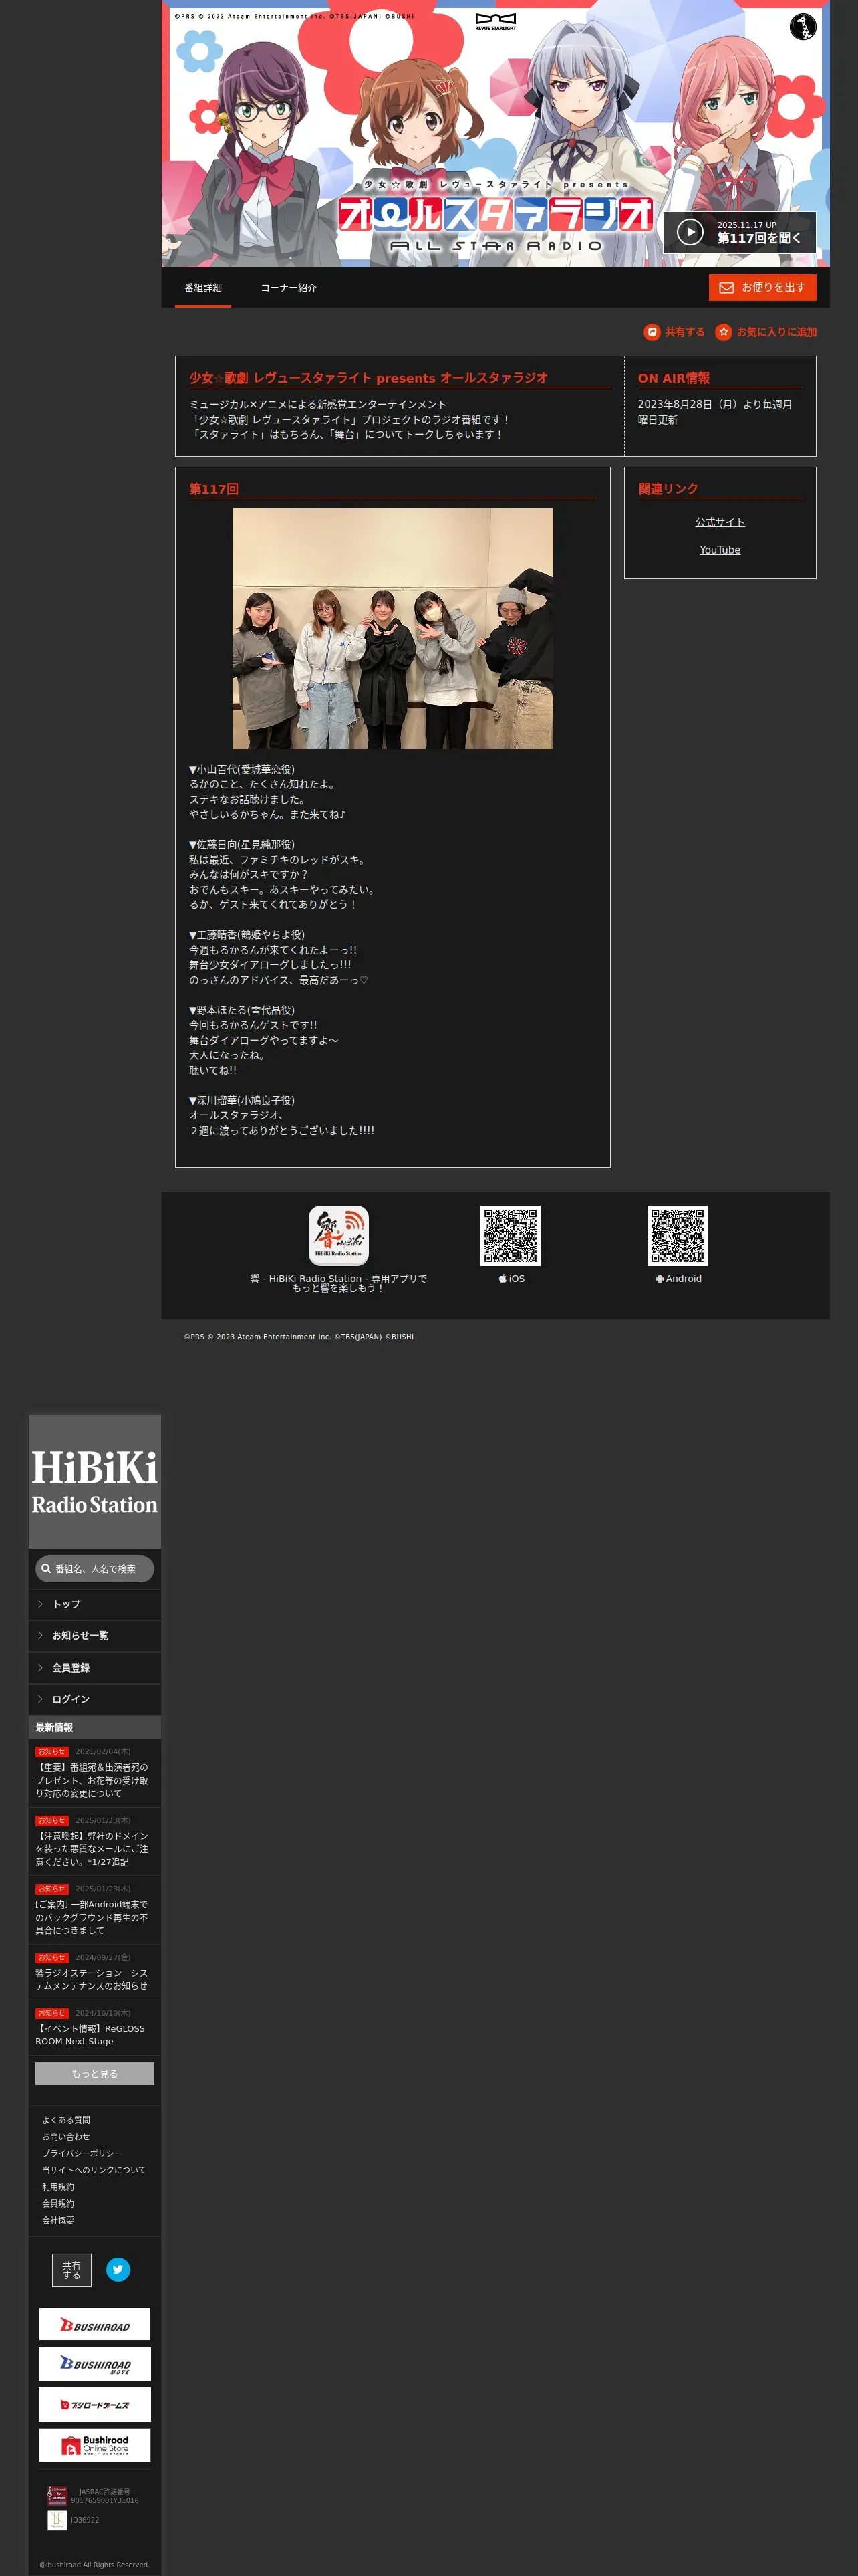858x2576 pixels.
Task: Open the よくある質問 footer link
Action: [66, 2120]
